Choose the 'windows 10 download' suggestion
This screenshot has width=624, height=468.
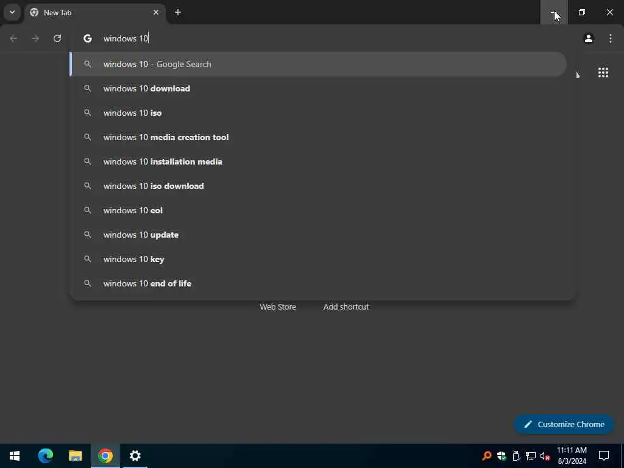point(318,88)
